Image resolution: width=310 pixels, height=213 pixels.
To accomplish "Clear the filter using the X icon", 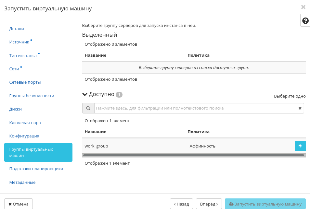I will (x=300, y=108).
